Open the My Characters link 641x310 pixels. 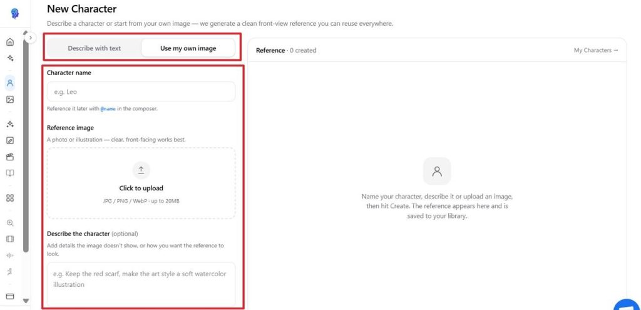pos(596,50)
